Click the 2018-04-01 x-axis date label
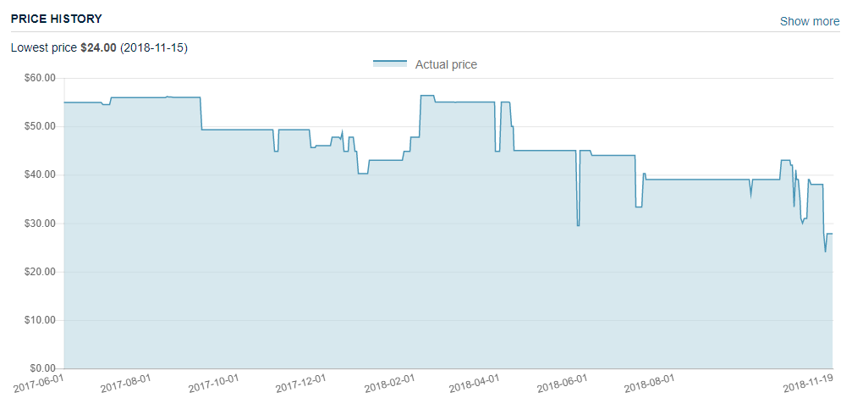The width and height of the screenshot is (841, 409). pyautogui.click(x=474, y=384)
